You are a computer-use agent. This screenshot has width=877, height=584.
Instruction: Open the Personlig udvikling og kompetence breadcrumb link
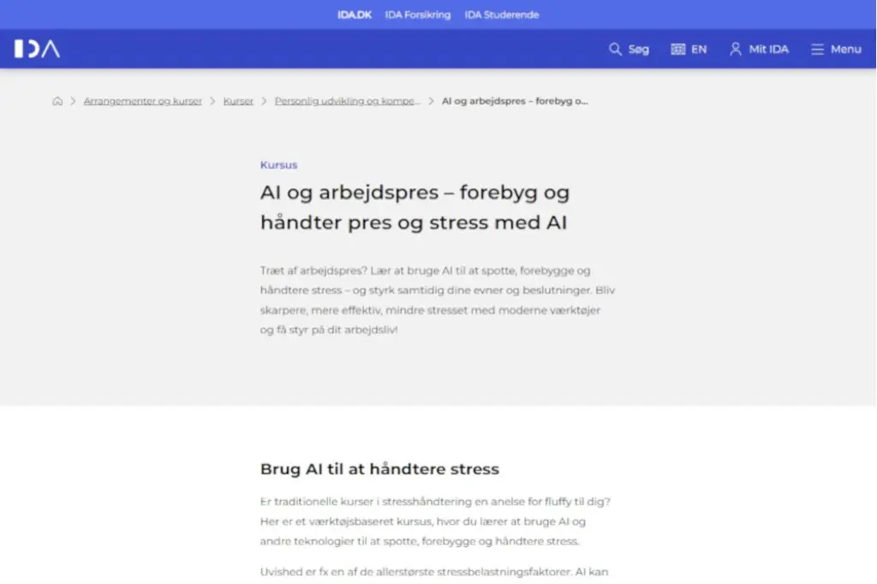347,100
